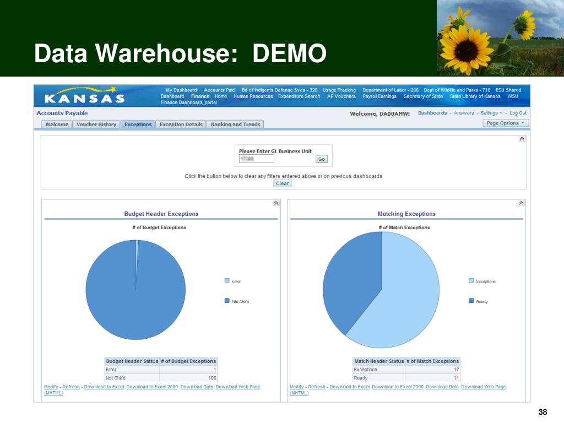Open the Exception Details tab
This screenshot has width=564, height=423.
[181, 124]
